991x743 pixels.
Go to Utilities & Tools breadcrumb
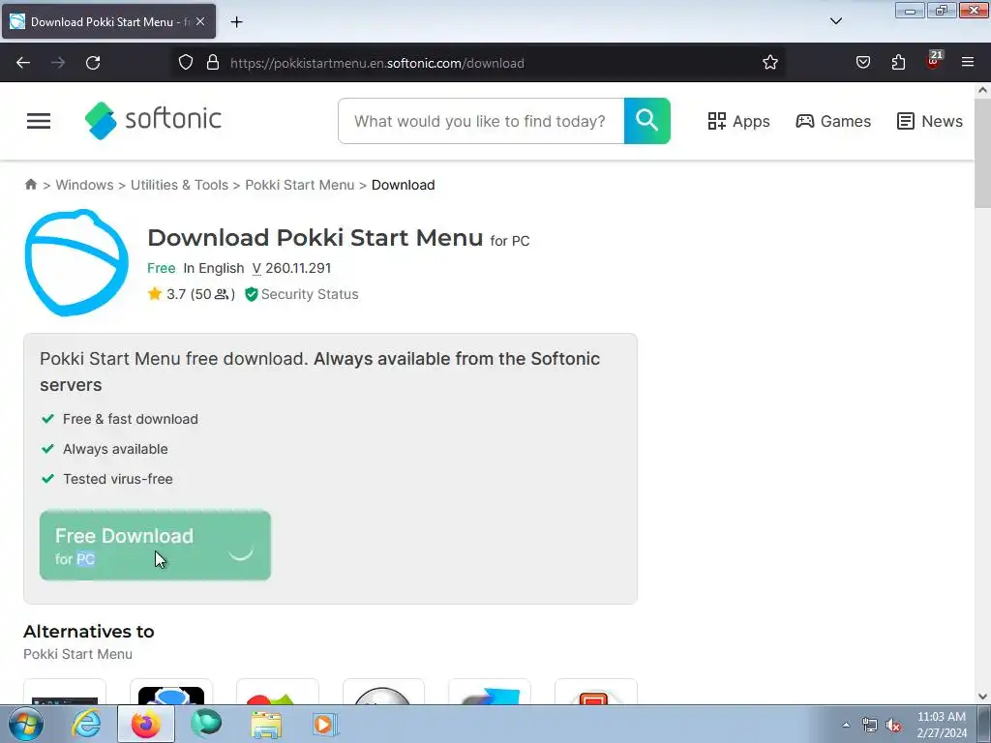[x=179, y=185]
